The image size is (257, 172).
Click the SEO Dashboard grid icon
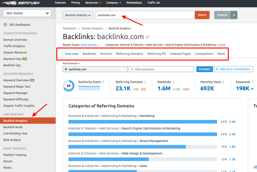5,25
